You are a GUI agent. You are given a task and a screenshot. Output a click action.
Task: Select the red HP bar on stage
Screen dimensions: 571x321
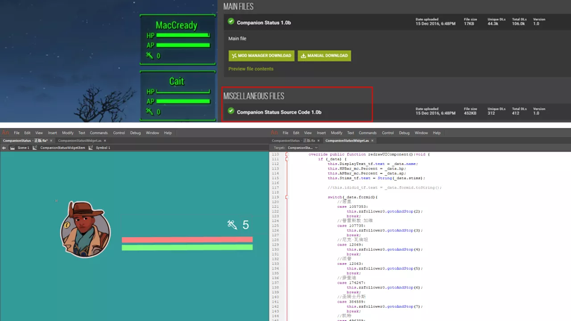pos(187,240)
